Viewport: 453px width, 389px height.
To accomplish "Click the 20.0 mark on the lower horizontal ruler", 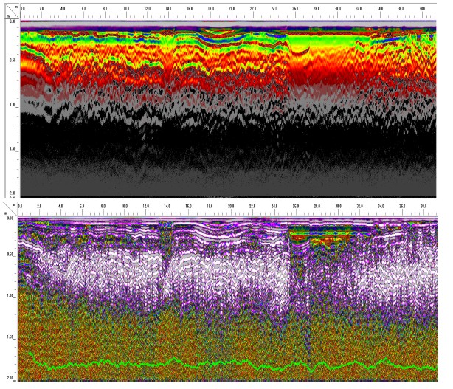I will [232, 207].
